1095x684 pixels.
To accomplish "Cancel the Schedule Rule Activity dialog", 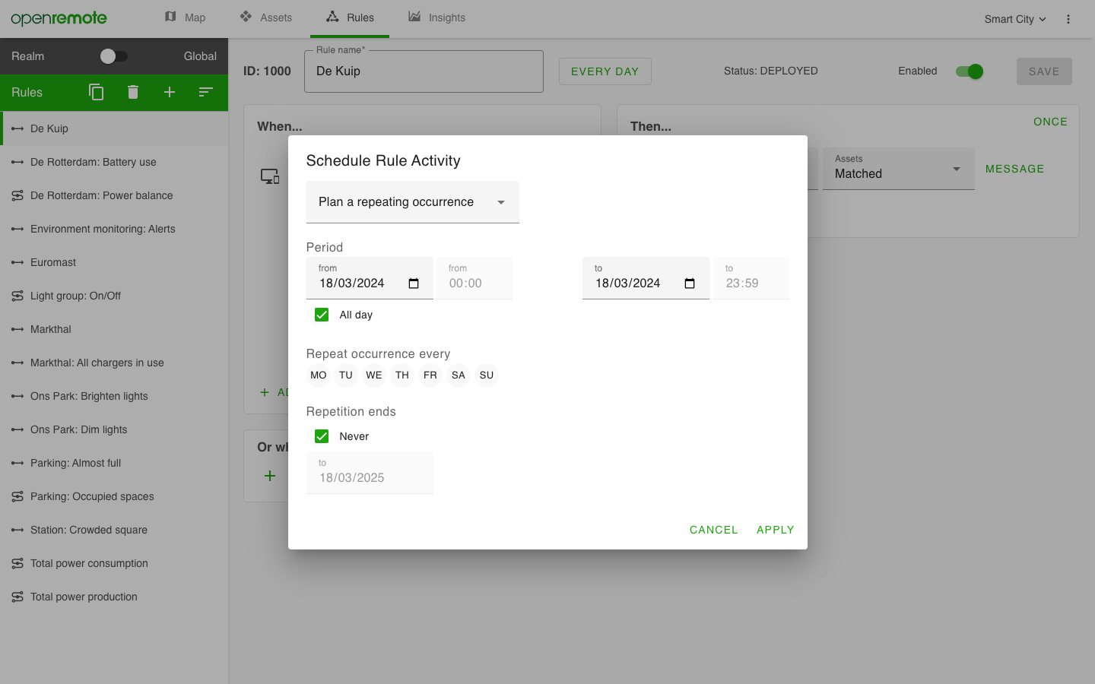I will click(x=713, y=530).
